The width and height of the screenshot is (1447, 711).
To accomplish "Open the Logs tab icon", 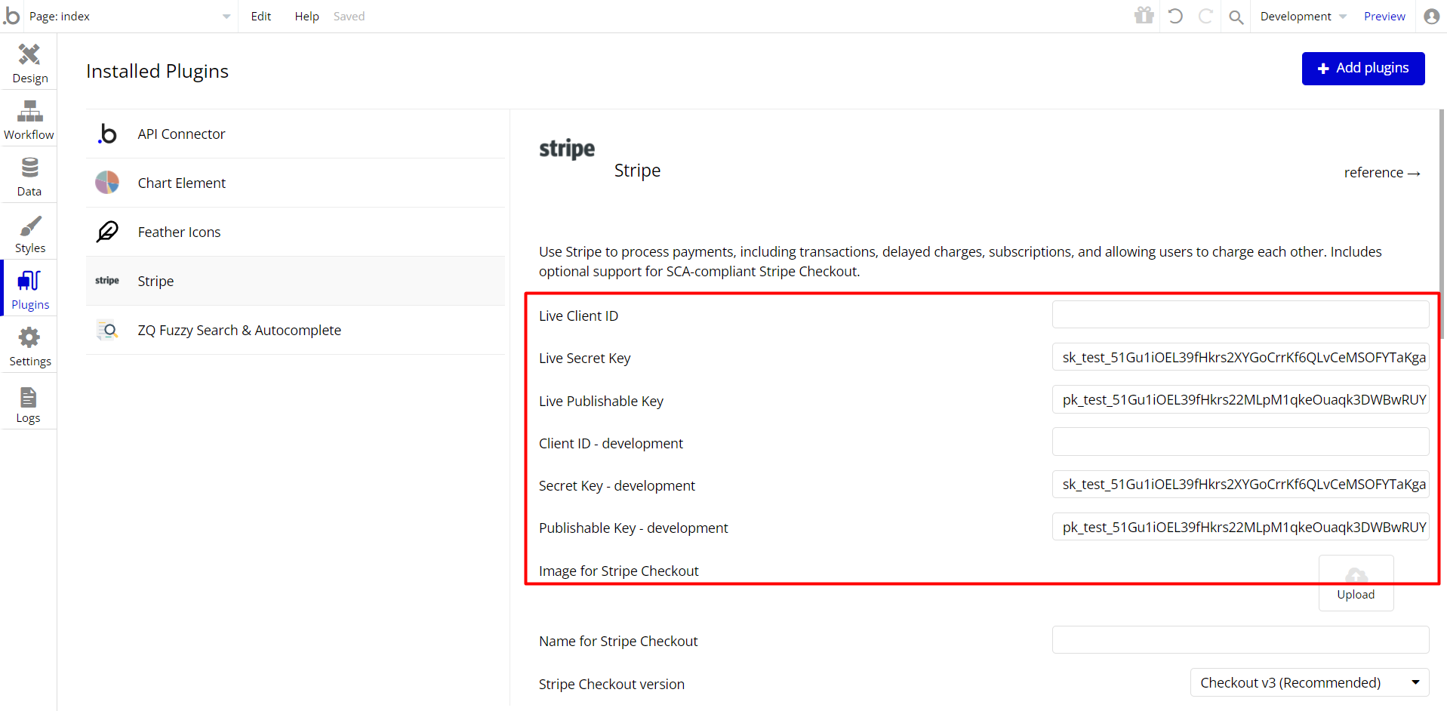I will (x=29, y=397).
